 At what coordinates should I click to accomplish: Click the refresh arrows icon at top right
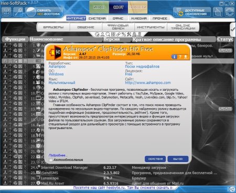(x=230, y=12)
